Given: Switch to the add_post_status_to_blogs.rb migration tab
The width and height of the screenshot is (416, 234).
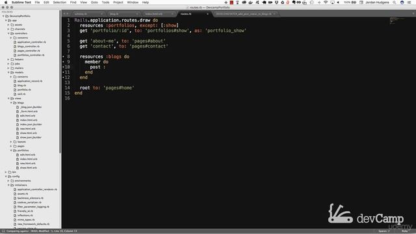Looking at the screenshot, I should coord(244,14).
